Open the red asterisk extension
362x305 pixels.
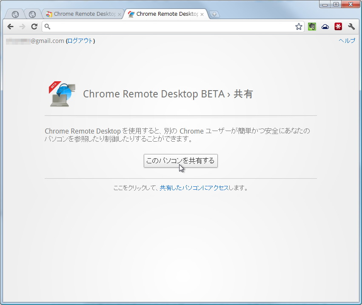tap(338, 27)
